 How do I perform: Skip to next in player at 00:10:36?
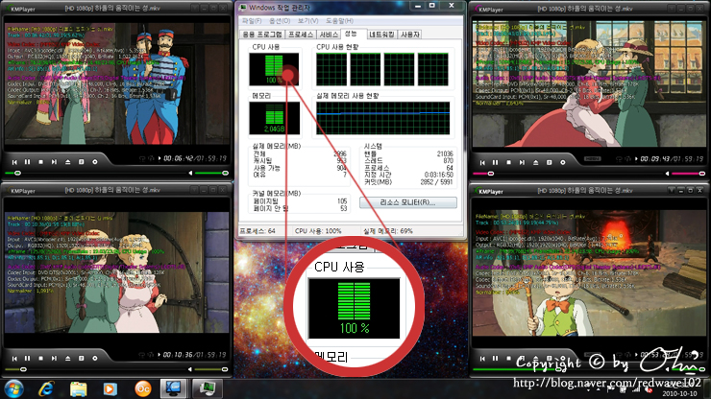tap(55, 358)
